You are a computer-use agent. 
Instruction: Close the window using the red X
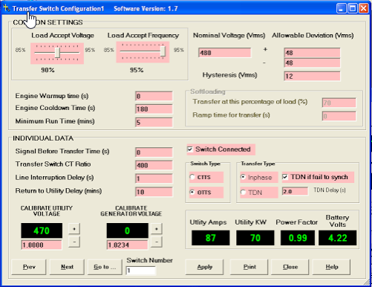click(364, 8)
